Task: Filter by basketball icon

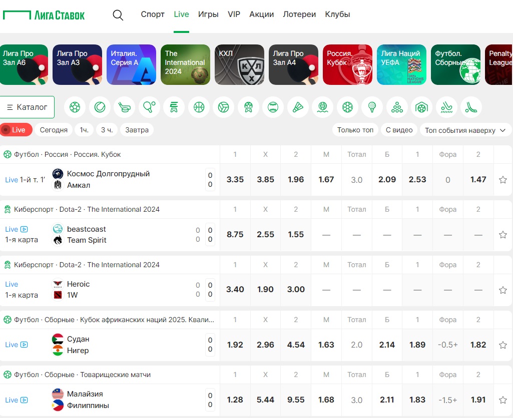Action: tap(199, 107)
